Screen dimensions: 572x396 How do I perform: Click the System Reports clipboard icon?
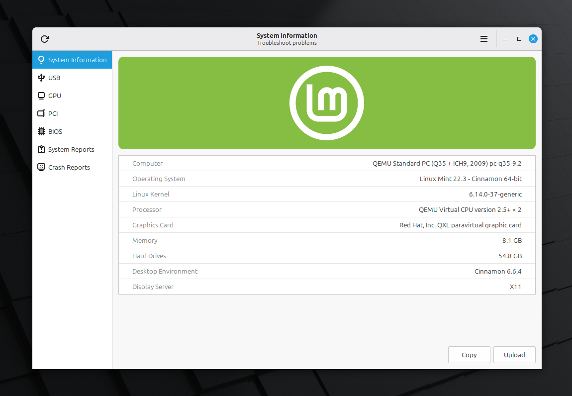click(x=41, y=149)
